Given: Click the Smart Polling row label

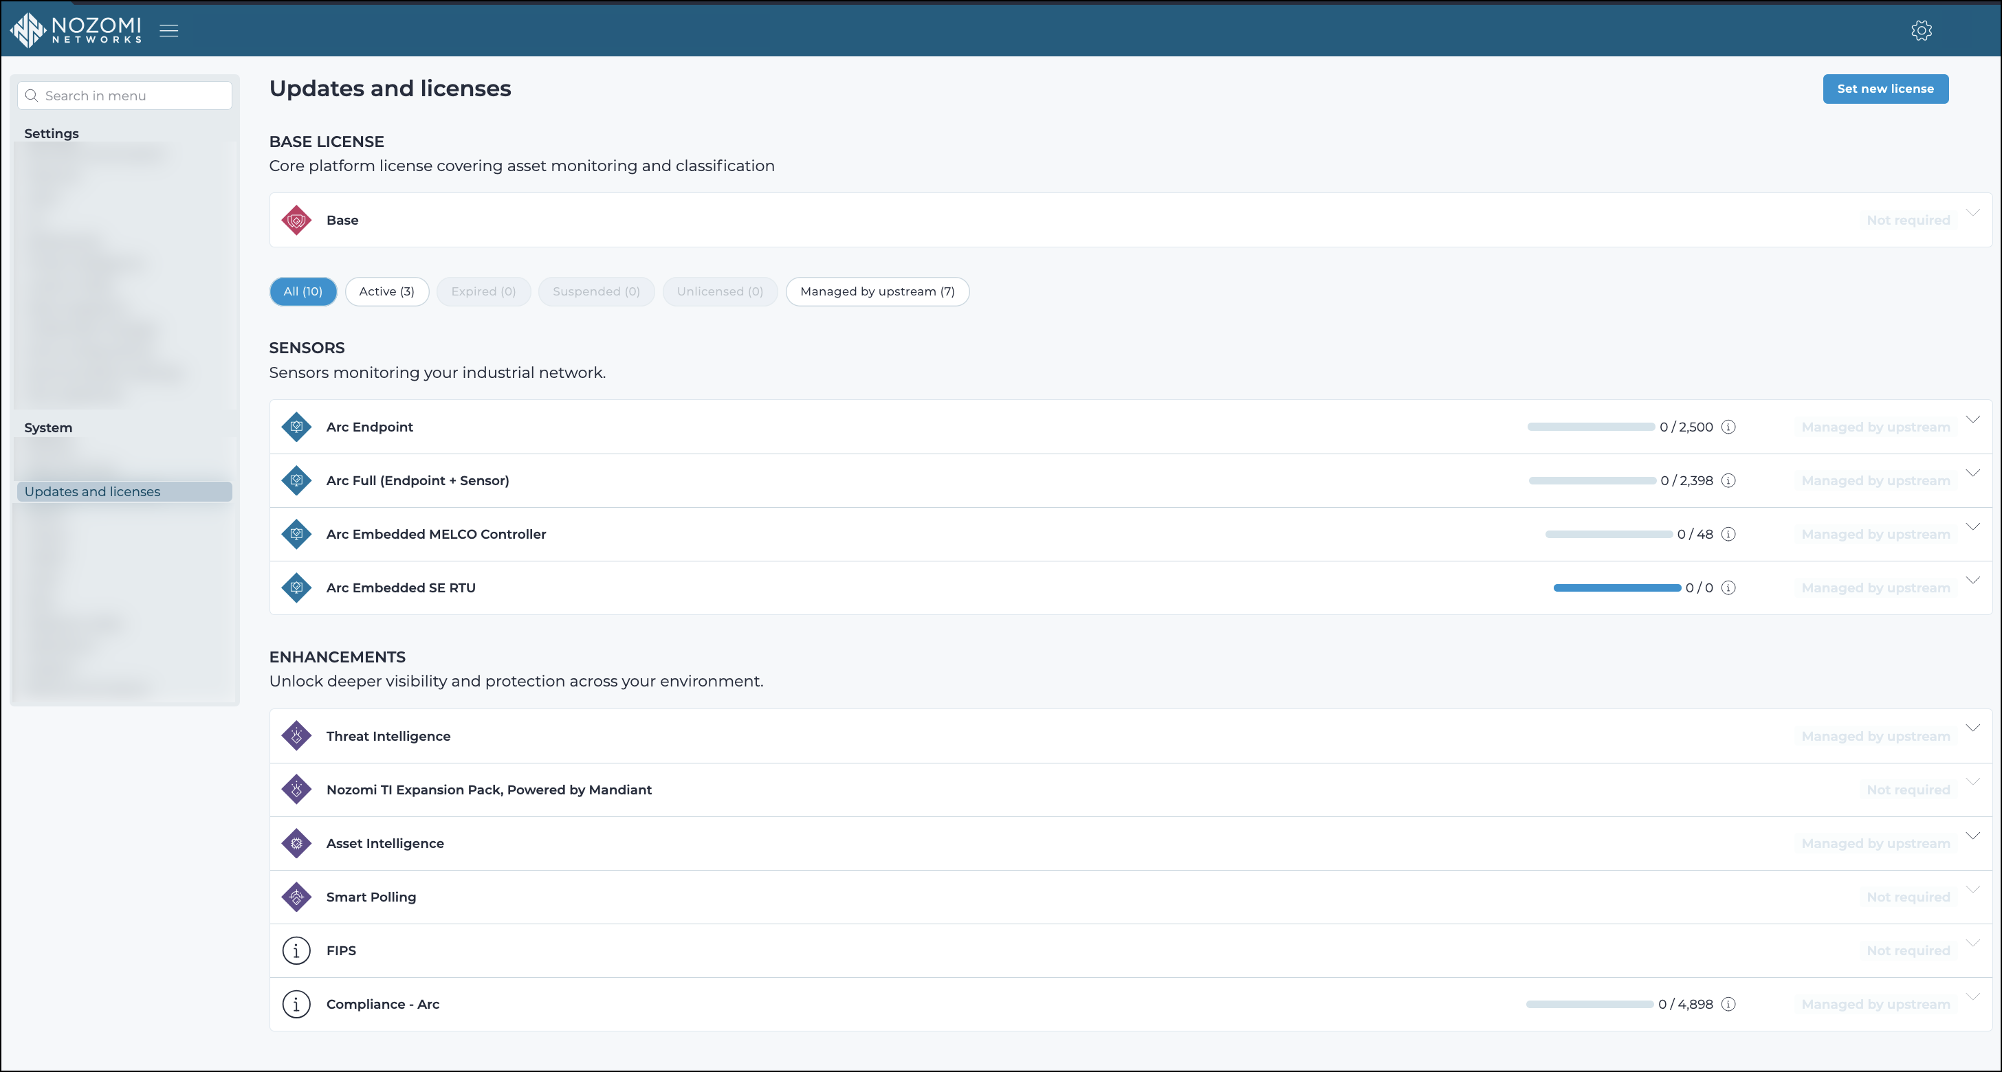Looking at the screenshot, I should [371, 897].
